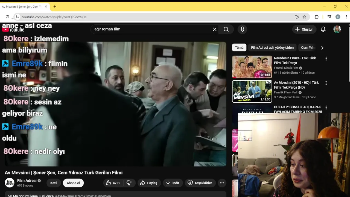Open the media control icon in toolbar
This screenshot has width=350, height=197.
pos(329,17)
